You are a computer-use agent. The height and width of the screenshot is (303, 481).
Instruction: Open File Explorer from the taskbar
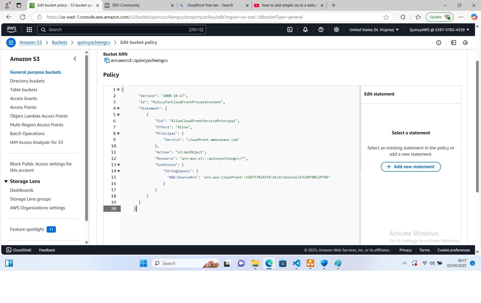255,263
